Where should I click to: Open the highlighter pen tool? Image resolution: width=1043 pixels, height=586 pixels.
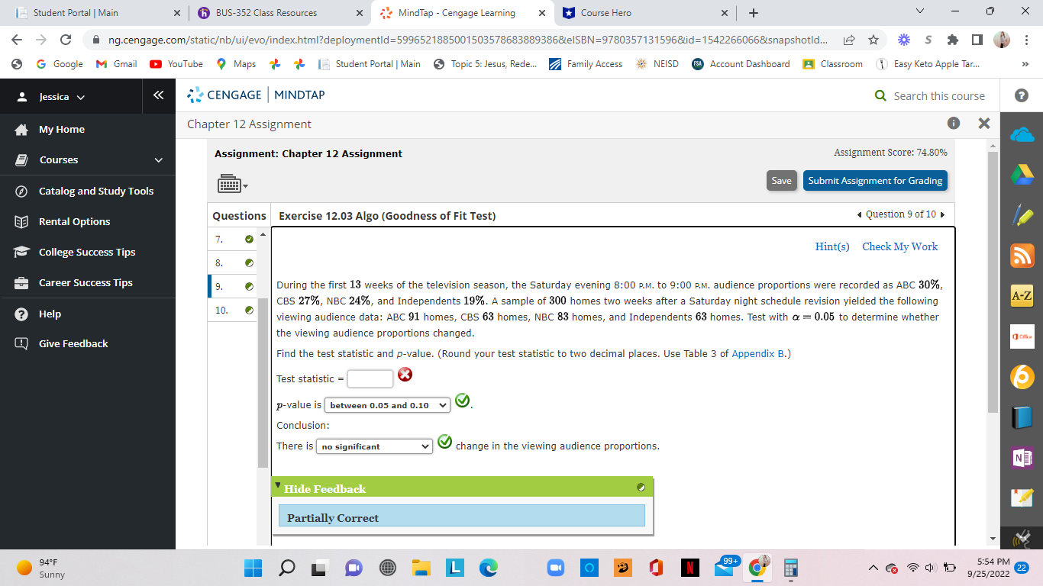pyautogui.click(x=1022, y=215)
